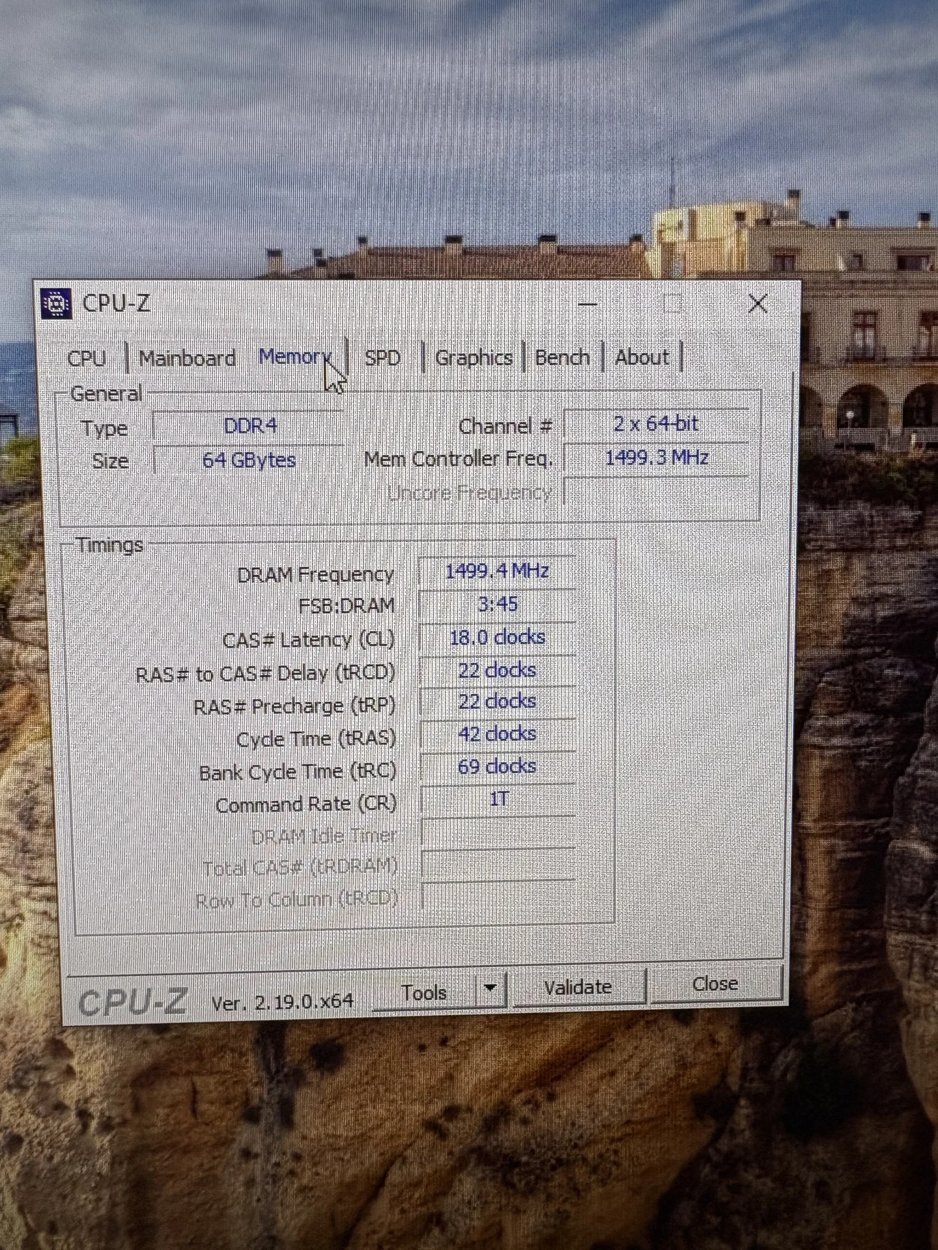Image resolution: width=938 pixels, height=1250 pixels.
Task: Click the 1499.3 MHz controller frequency value
Action: click(x=656, y=458)
